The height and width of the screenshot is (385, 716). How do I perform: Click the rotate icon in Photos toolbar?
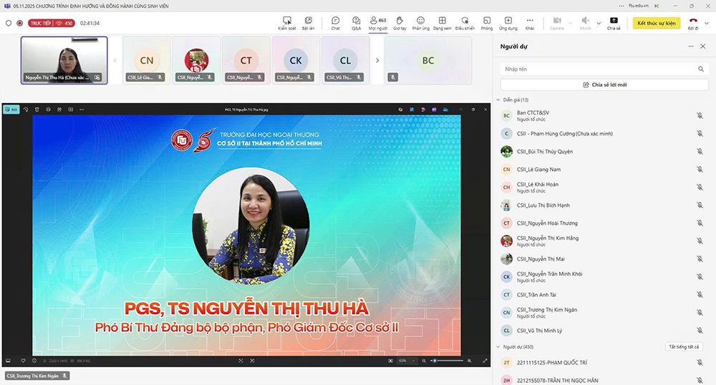point(26,109)
